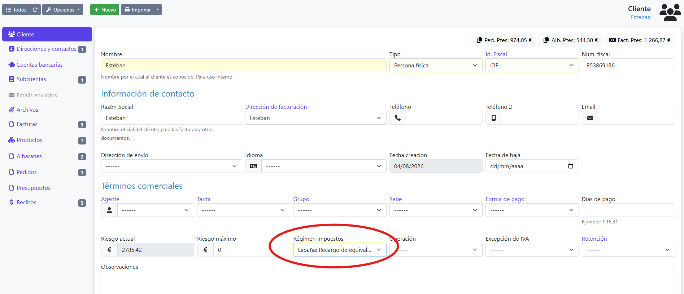
Task: Click the address book icon for Direcciones
Action: click(12, 49)
